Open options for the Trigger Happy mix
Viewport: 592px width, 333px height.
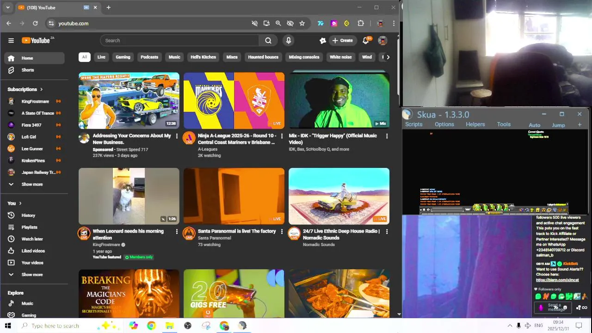pyautogui.click(x=387, y=136)
